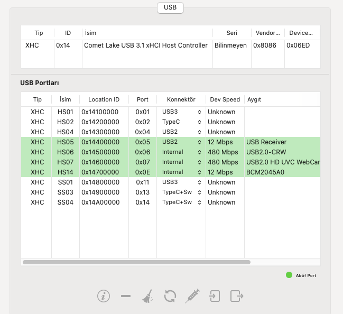Click the Aygıt column header

click(x=282, y=99)
